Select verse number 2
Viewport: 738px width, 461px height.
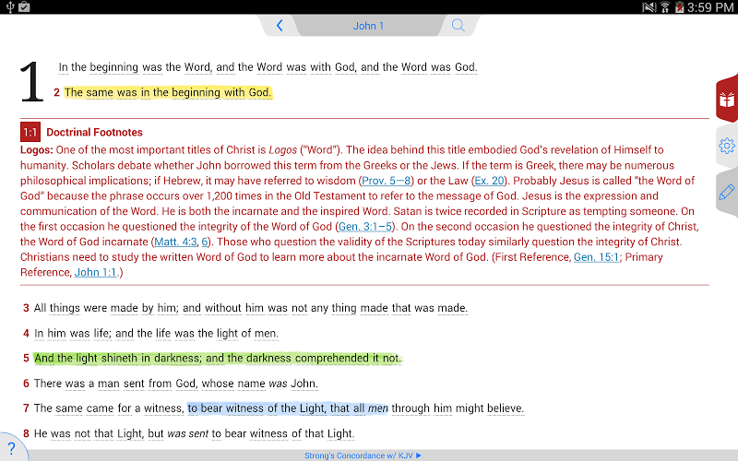click(x=56, y=92)
